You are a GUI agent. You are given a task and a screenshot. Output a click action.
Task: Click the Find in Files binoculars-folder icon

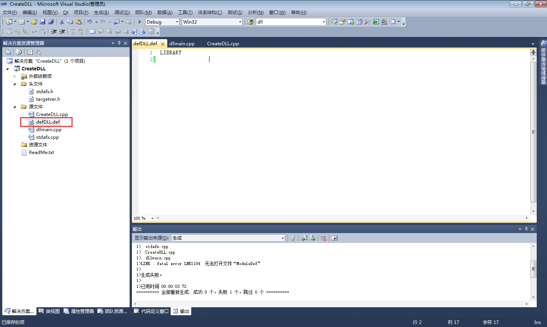pyautogui.click(x=251, y=22)
